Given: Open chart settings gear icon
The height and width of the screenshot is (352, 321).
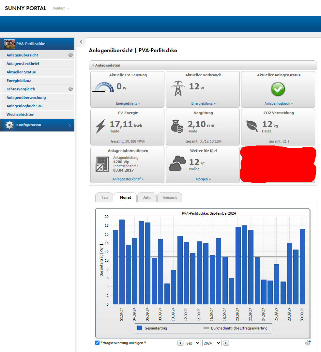Looking at the screenshot, I should (x=308, y=343).
